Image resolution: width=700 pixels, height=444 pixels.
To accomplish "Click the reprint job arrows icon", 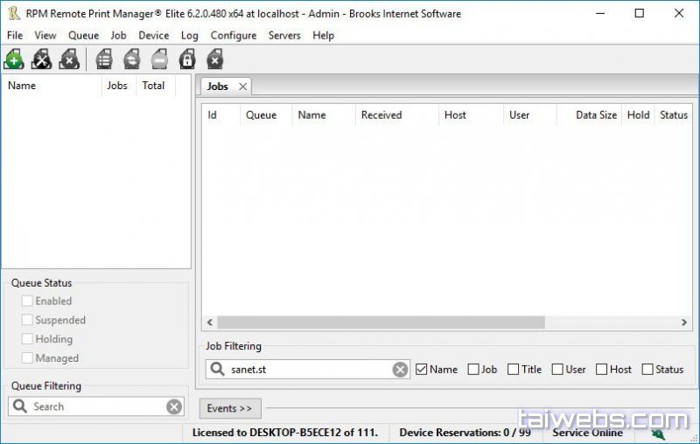I will (x=131, y=59).
